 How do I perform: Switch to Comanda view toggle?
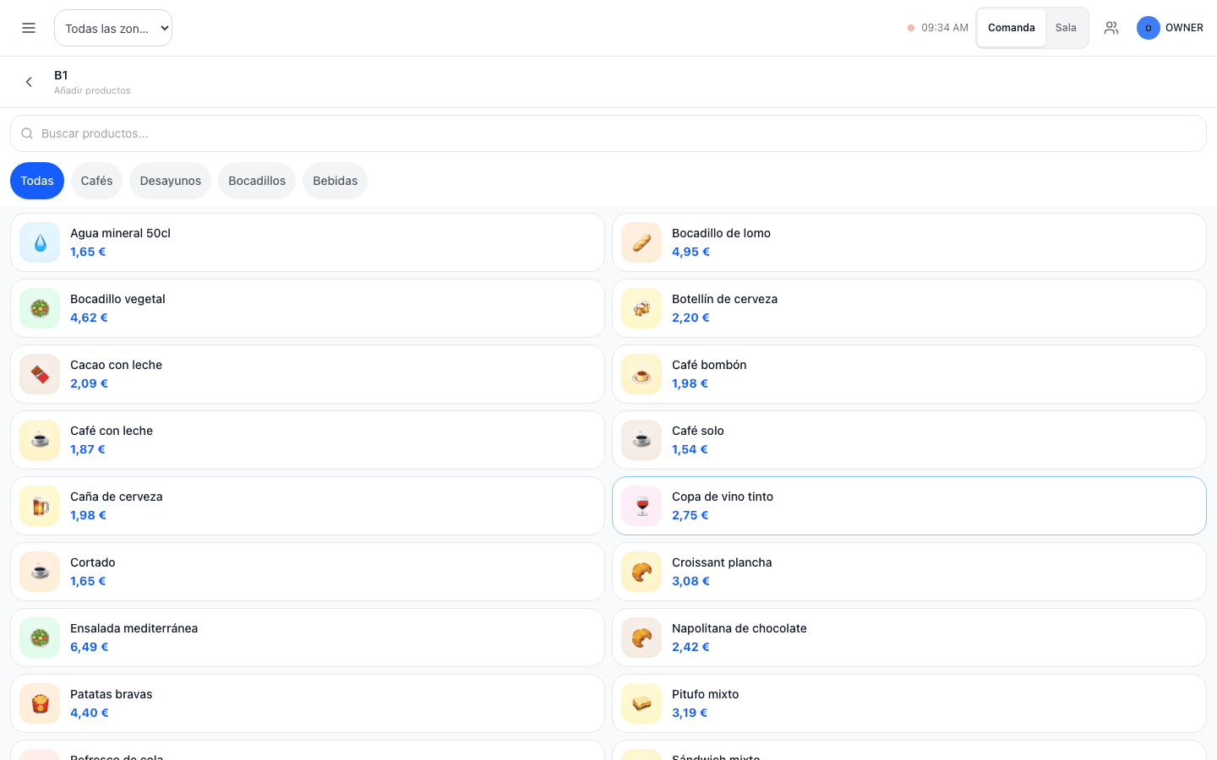[1012, 28]
